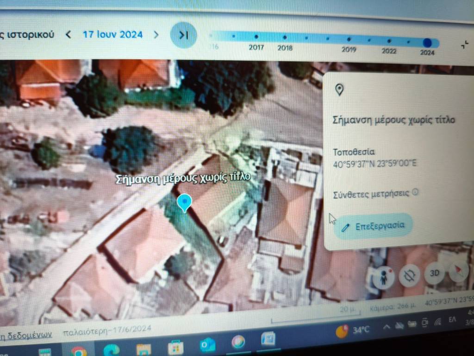The image size is (474, 356).
Task: Toggle the 3D view button
Action: tap(434, 273)
